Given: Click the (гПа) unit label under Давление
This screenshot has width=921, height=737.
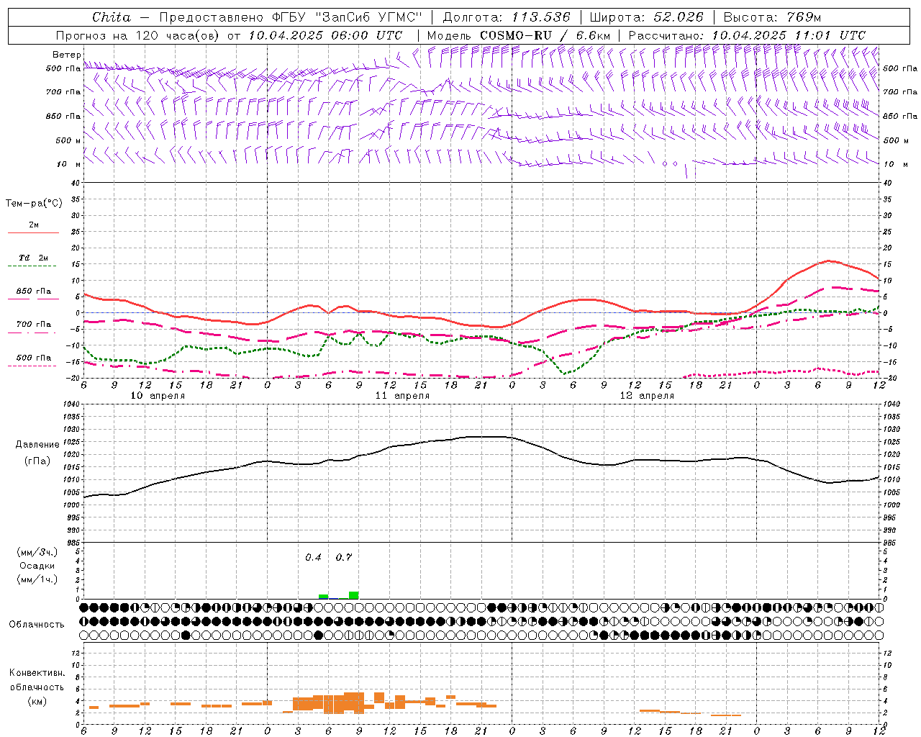Looking at the screenshot, I should (x=37, y=461).
